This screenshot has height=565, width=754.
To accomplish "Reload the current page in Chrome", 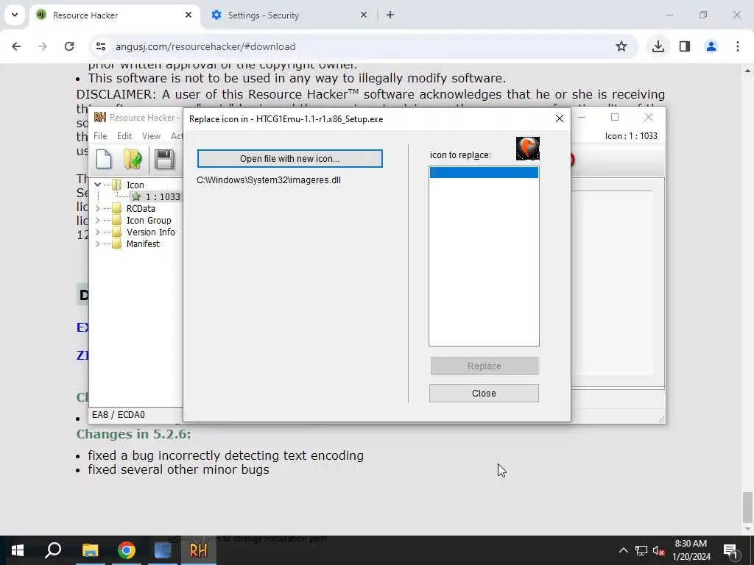I will (69, 46).
